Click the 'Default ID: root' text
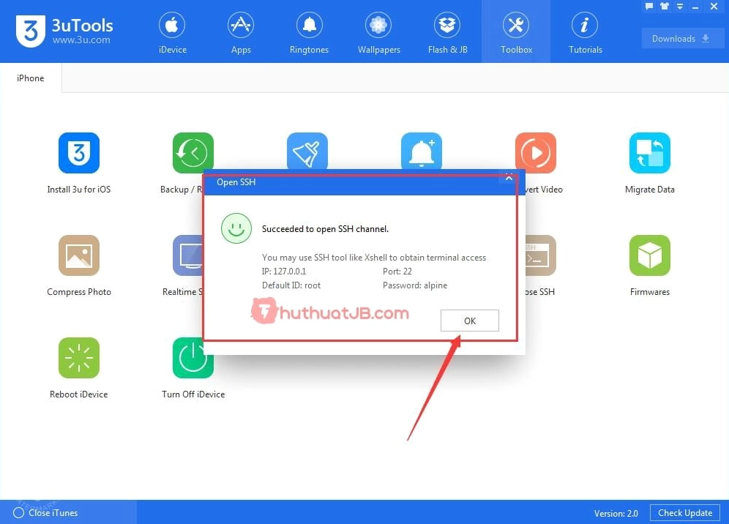This screenshot has width=729, height=524. 291,285
